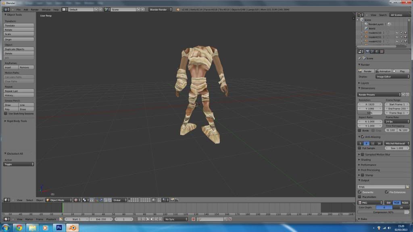Open the Help menu
Viewport: 413px width, 232px height.
[56, 10]
